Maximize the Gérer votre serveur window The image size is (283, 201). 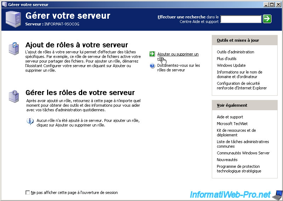(x=272, y=5)
